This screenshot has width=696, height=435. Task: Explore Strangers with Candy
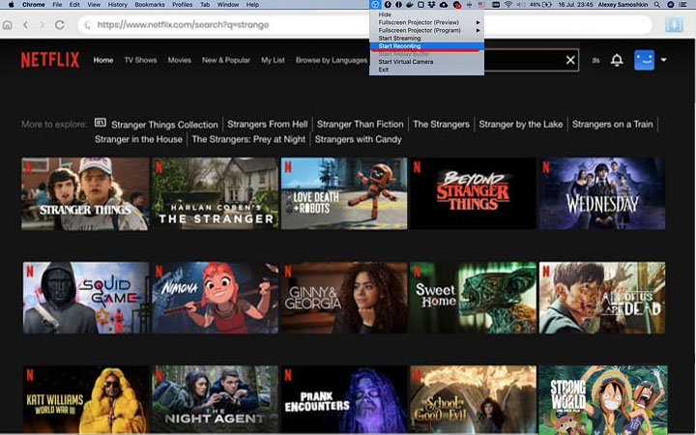(x=359, y=139)
